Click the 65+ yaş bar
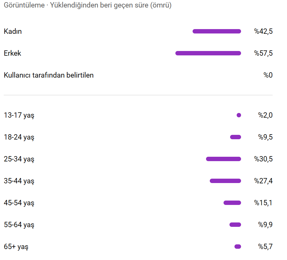The image size is (287, 260). click(238, 247)
